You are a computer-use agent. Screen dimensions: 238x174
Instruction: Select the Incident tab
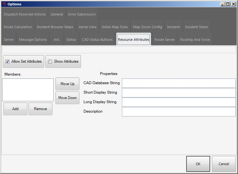(x=174, y=27)
